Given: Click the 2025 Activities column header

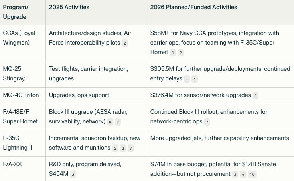Looking at the screenshot, I should 69,7.
